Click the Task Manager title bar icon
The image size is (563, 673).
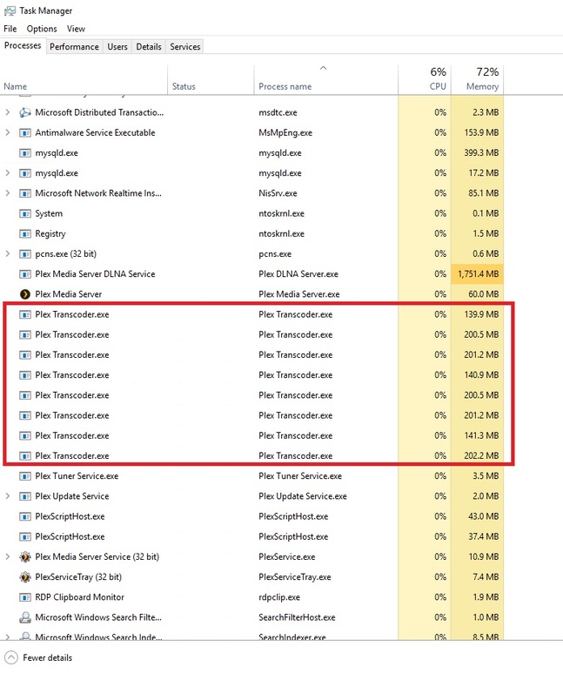point(10,10)
